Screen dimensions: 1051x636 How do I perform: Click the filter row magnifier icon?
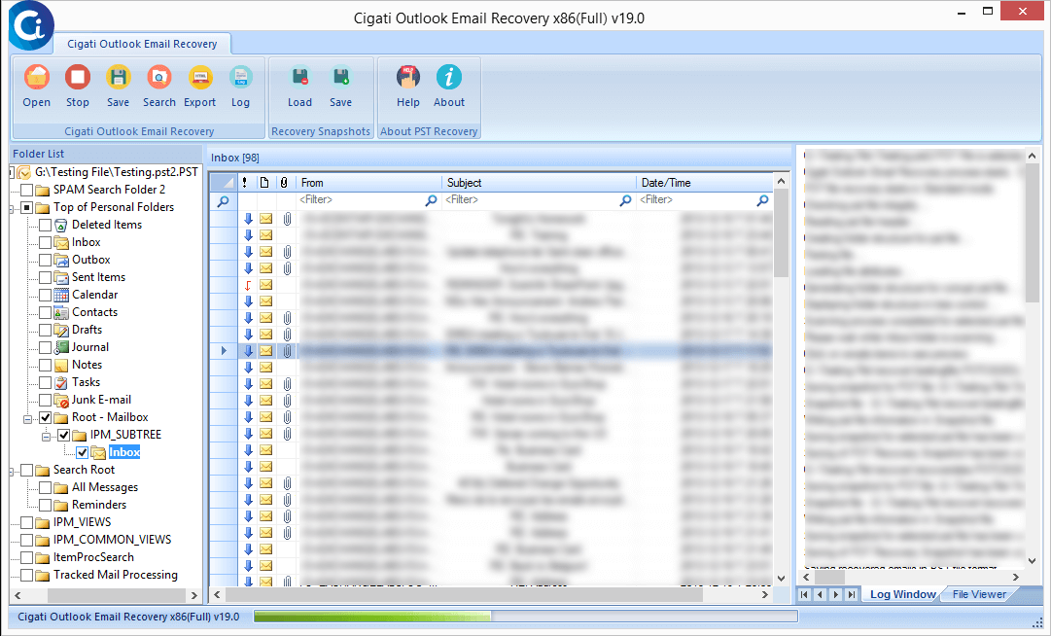point(224,200)
